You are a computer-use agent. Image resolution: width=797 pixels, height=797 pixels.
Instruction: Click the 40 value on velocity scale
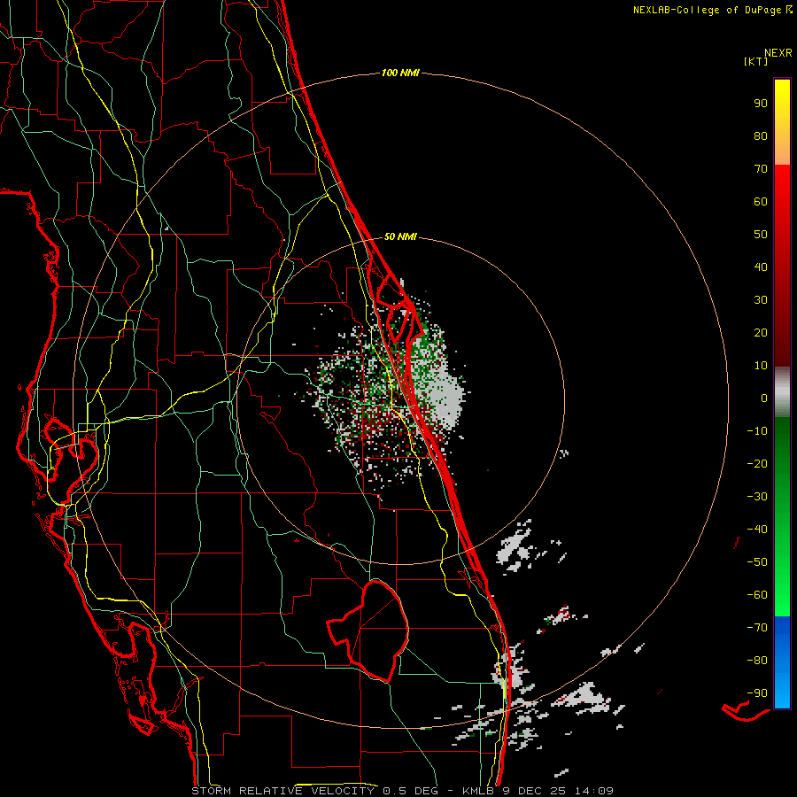click(x=761, y=267)
